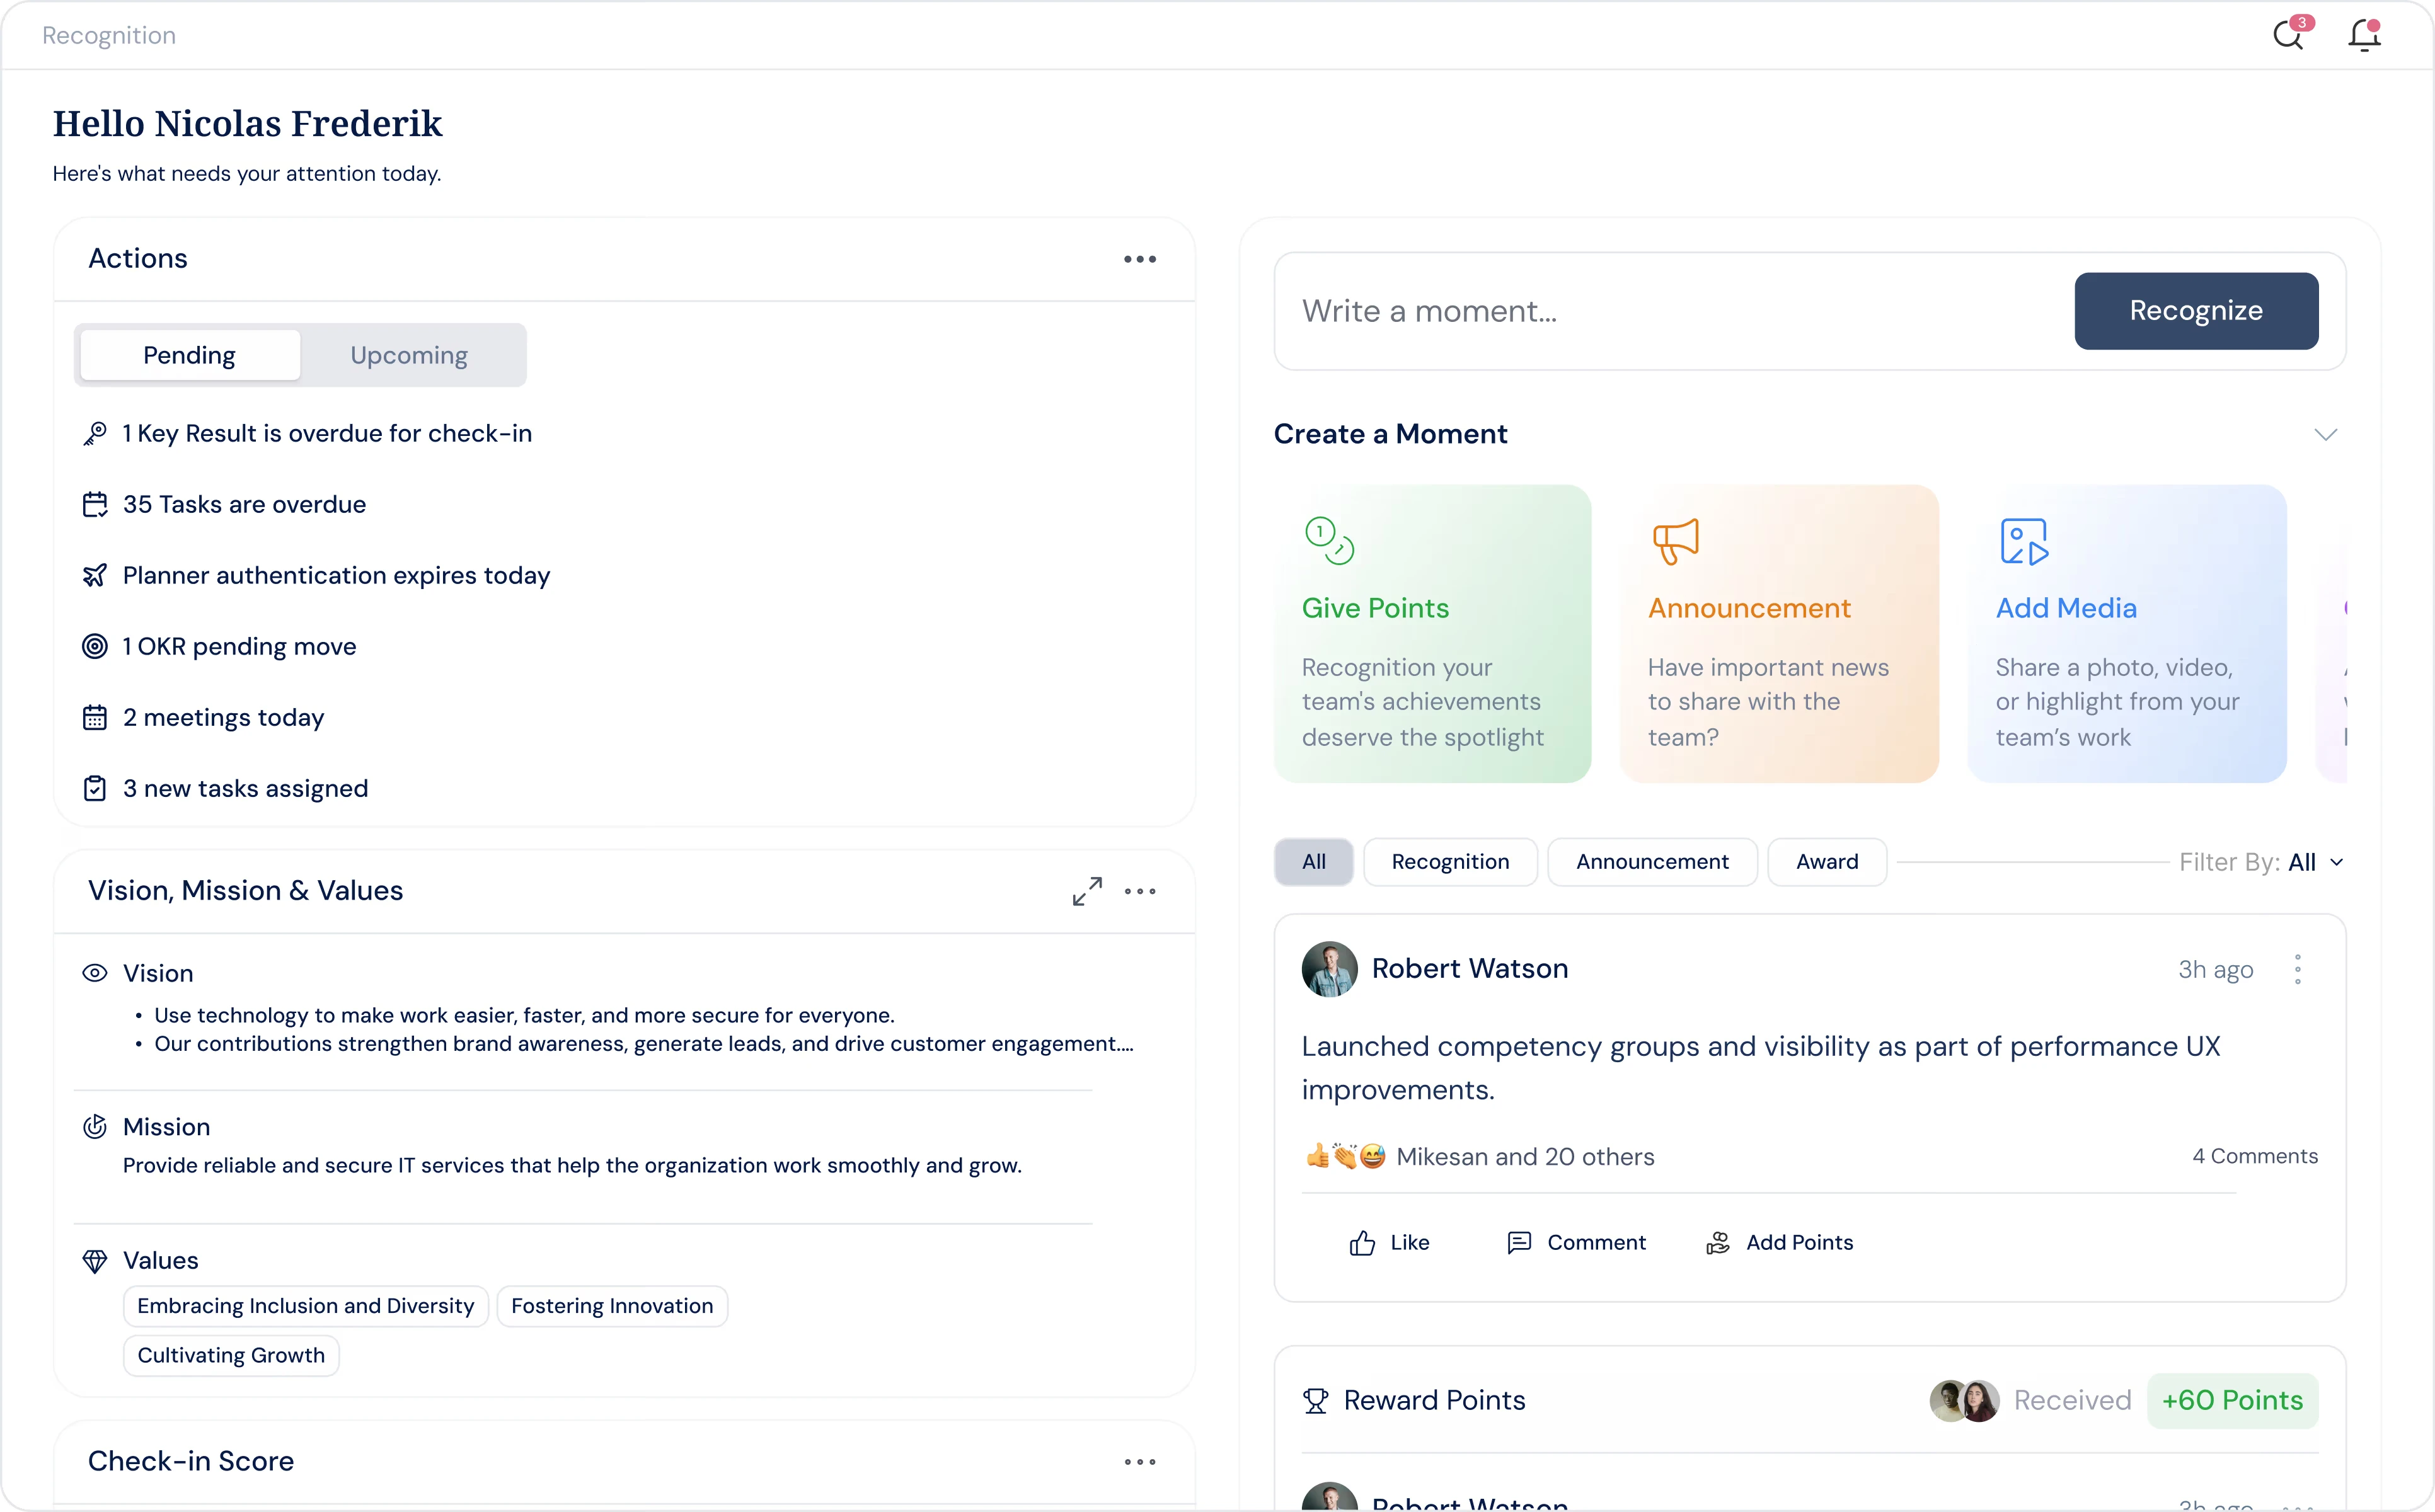This screenshot has height=1512, width=2435.
Task: Click the Give Points coin icon
Action: tap(1329, 541)
